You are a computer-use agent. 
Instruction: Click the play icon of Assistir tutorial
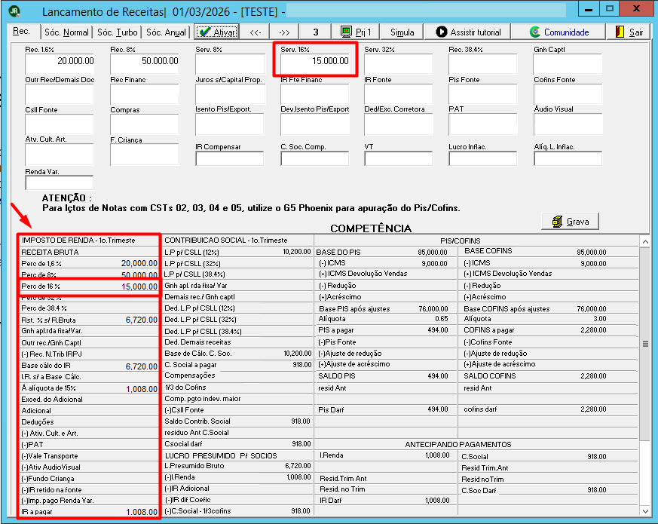[442, 32]
